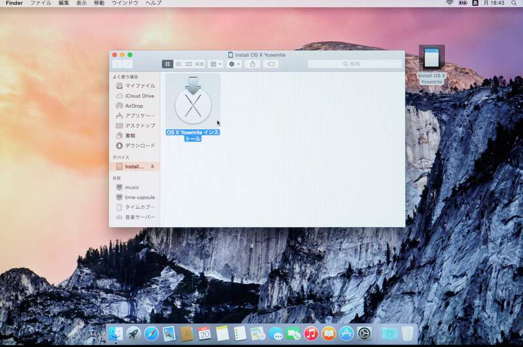Open the 編集 menu
The image size is (523, 347).
pos(63,3)
